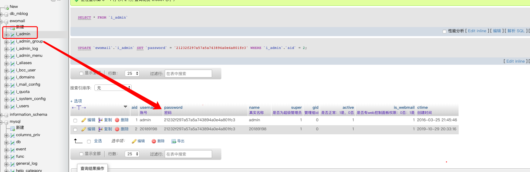The width and height of the screenshot is (530, 172).
Task: Click lower 在表中搜索 filter field
Action: (188, 154)
